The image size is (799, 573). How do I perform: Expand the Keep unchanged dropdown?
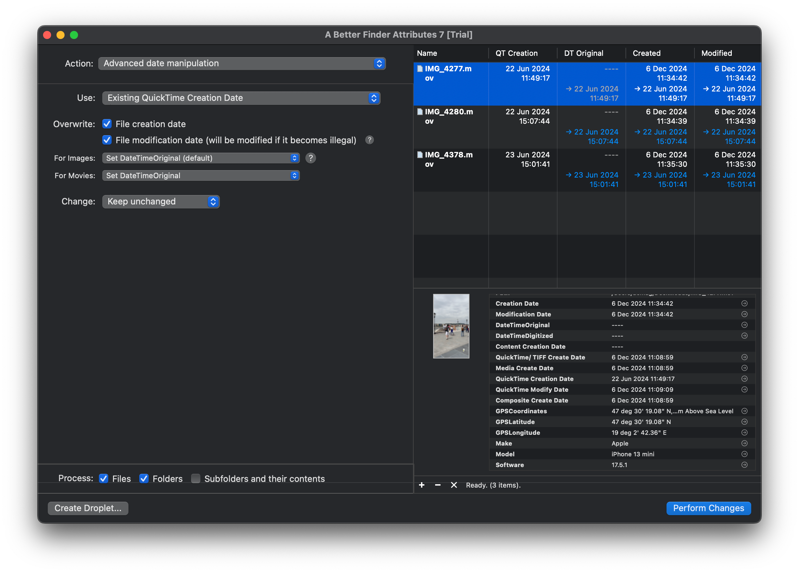[161, 201]
